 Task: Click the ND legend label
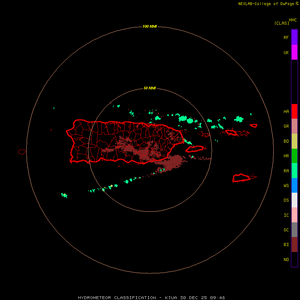coord(286,260)
